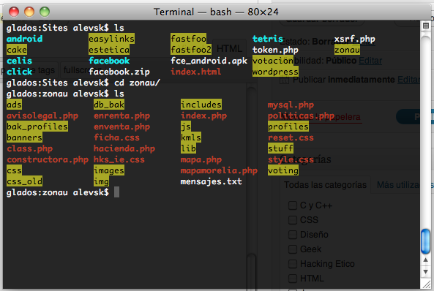Close the Terminal window with red button
434x291 pixels.
[x=14, y=12]
